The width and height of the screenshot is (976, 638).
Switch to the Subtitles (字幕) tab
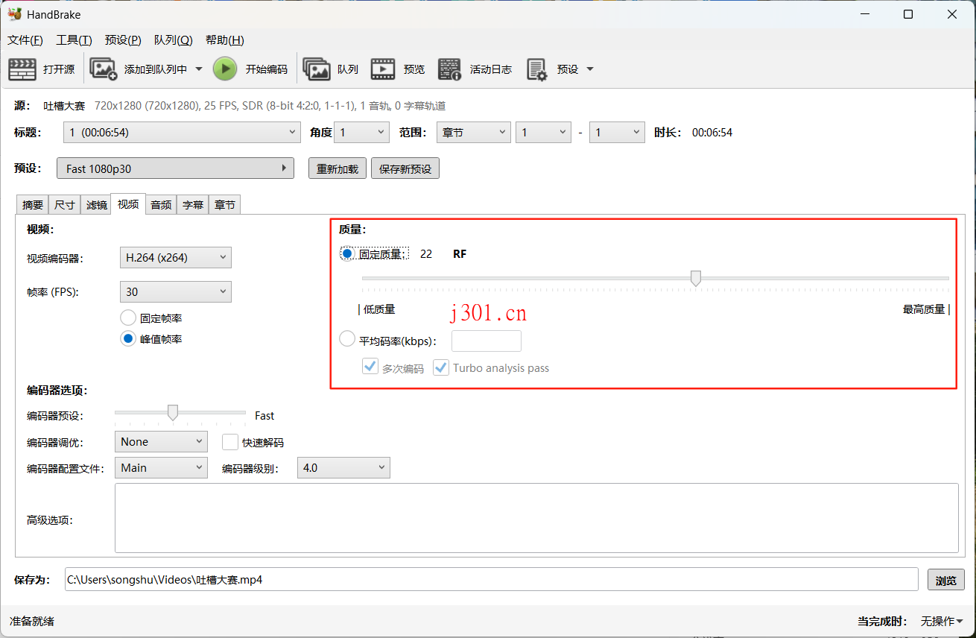(193, 205)
